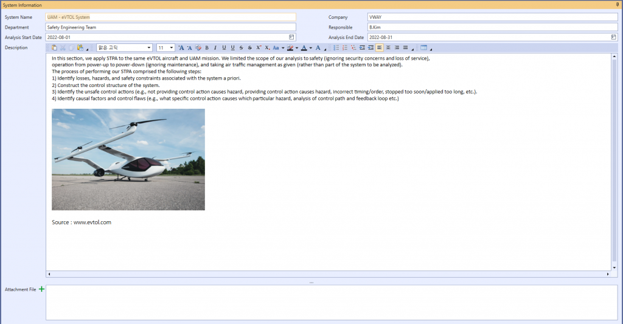623x324 pixels.
Task: Toggle bold formatting
Action: [x=207, y=47]
